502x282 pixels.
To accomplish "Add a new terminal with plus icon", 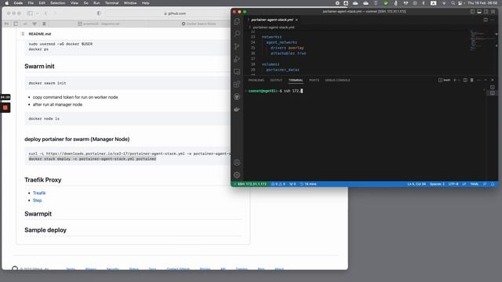I will tap(455, 80).
